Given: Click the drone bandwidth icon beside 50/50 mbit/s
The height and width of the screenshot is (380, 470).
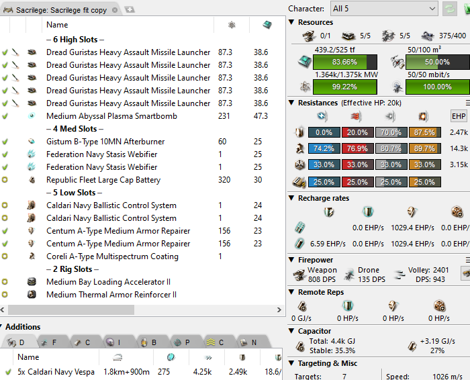Looking at the screenshot, I should 397,87.
